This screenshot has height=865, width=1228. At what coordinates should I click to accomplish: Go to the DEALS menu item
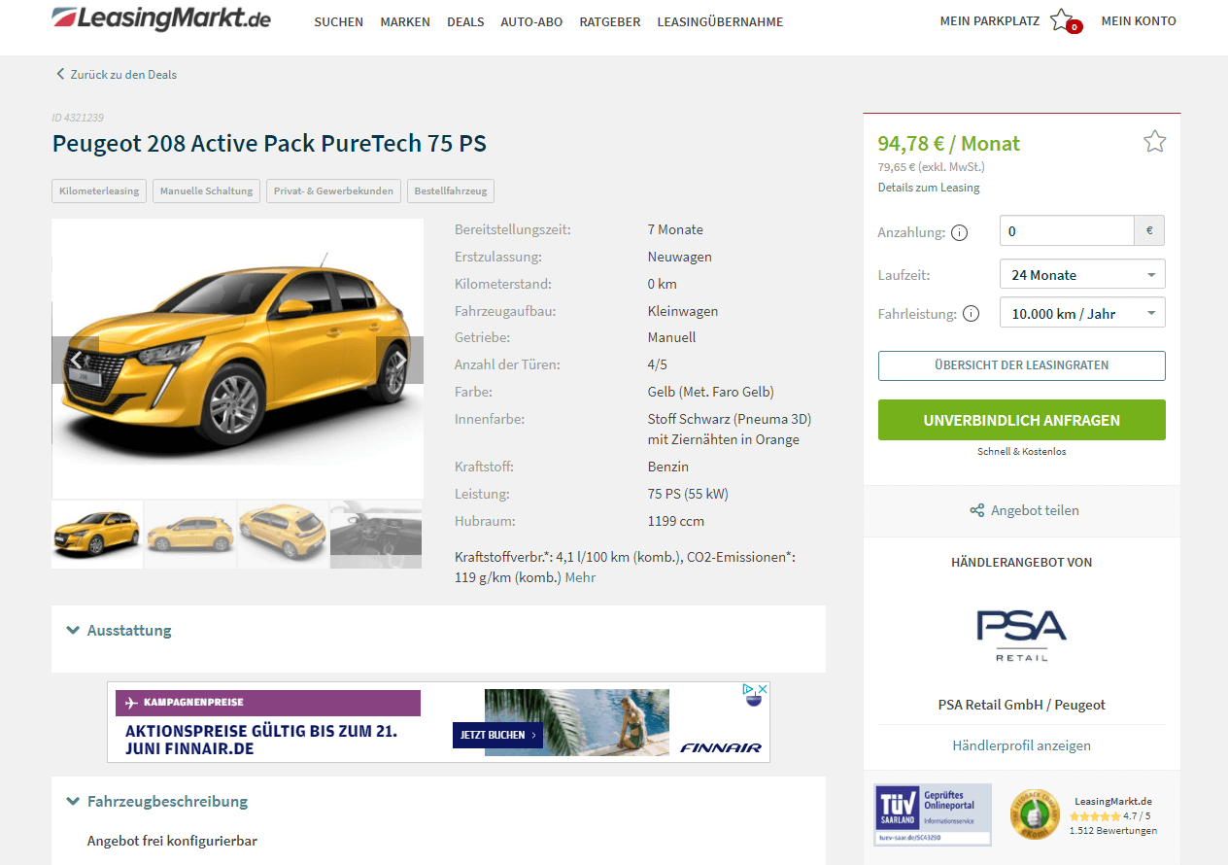pyautogui.click(x=465, y=21)
